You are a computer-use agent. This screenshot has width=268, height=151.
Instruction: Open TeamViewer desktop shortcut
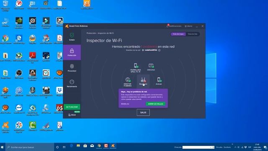coord(19,109)
